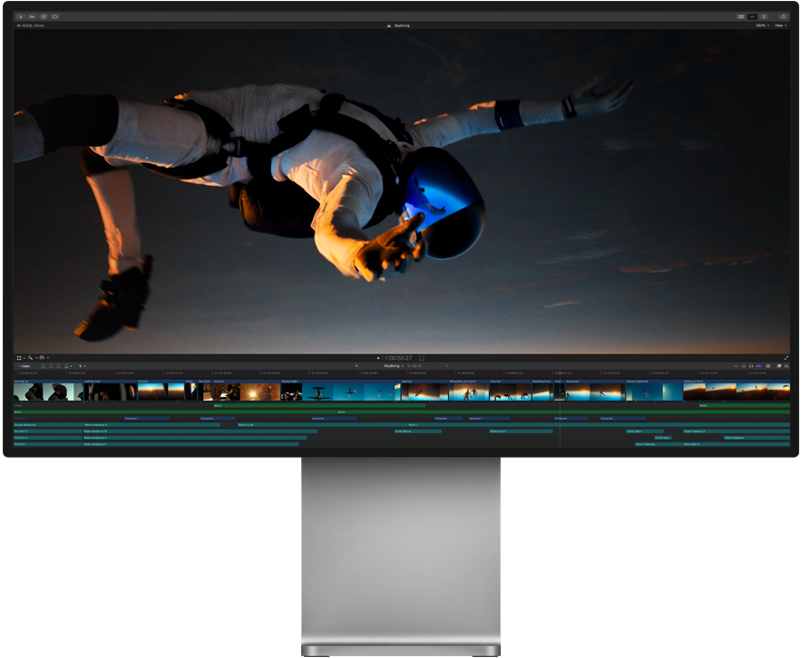Enter fullscreen playback with the expand arrows icon
801x658 pixels.
pyautogui.click(x=785, y=358)
